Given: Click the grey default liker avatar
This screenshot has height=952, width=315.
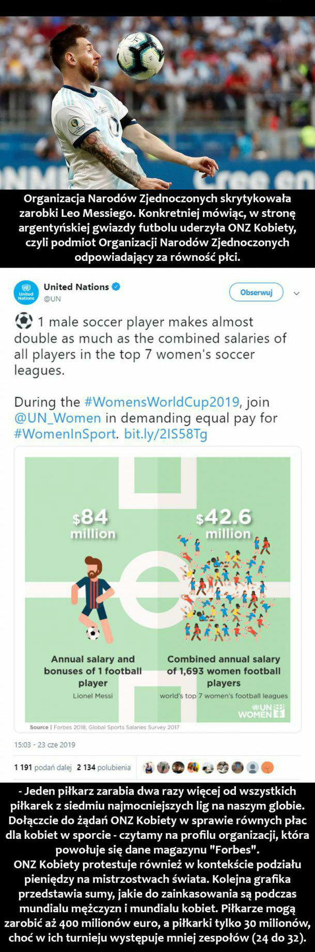Looking at the screenshot, I should point(253,768).
